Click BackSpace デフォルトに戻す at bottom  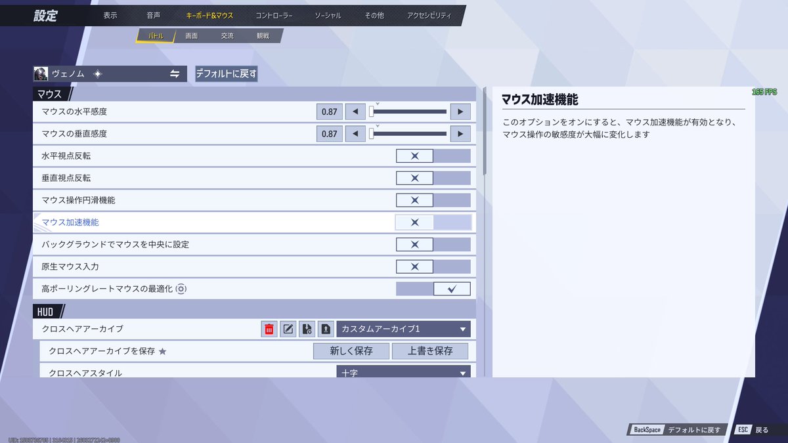[676, 431]
